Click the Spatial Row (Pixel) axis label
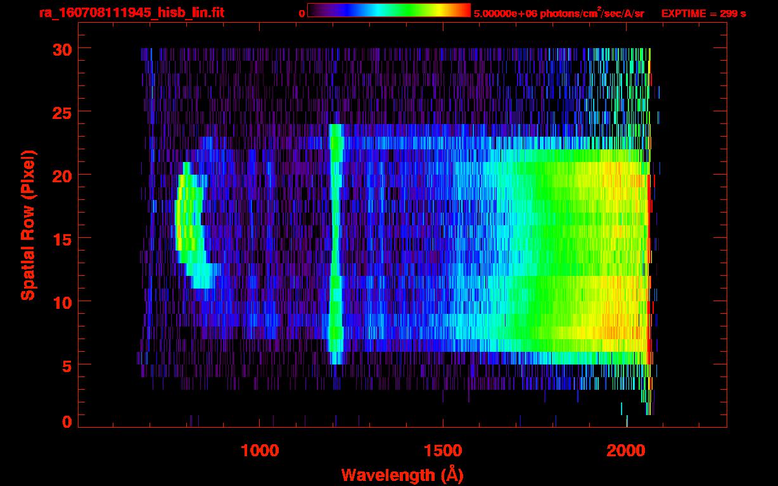 [x=29, y=225]
